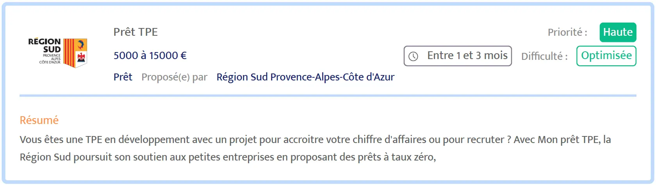656x185 pixels.
Task: Click the Entre 1 et 3 mois text
Action: pos(467,56)
